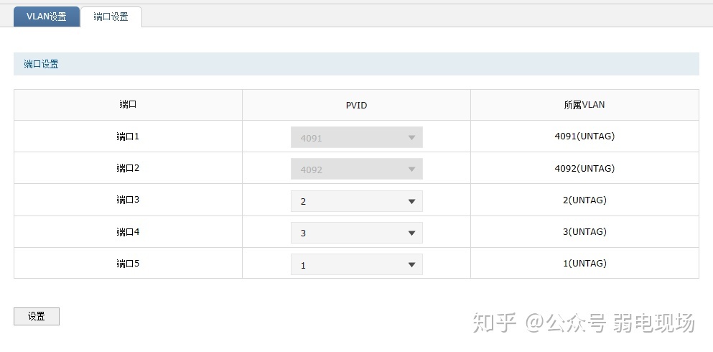Select the 端口2 row label
This screenshot has height=352, width=713.
(x=128, y=168)
